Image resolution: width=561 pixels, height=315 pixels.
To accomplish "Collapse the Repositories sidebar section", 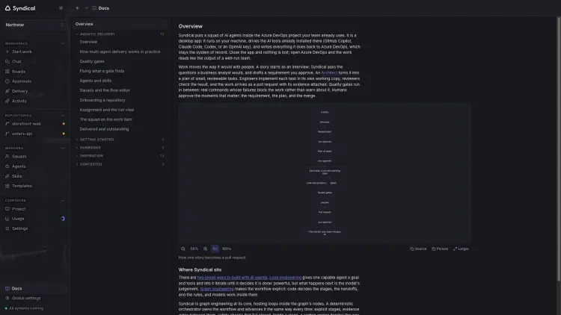I will [x=63, y=116].
